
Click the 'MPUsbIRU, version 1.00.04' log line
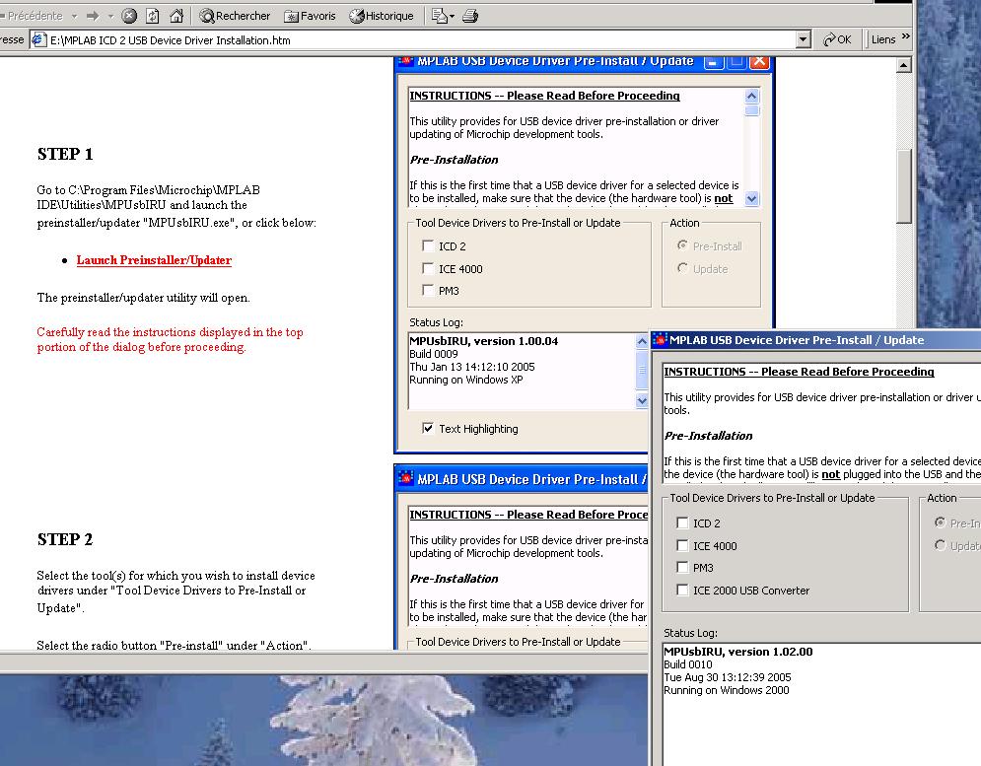click(484, 341)
